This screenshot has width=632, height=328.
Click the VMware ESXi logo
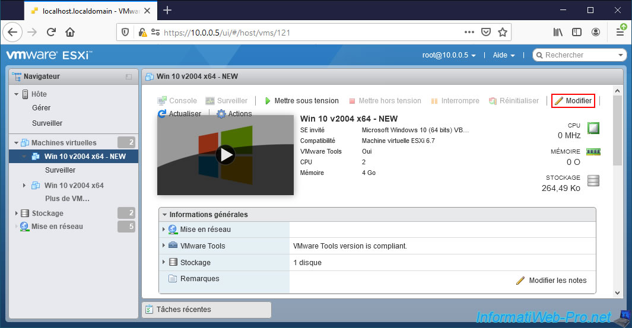[x=49, y=55]
